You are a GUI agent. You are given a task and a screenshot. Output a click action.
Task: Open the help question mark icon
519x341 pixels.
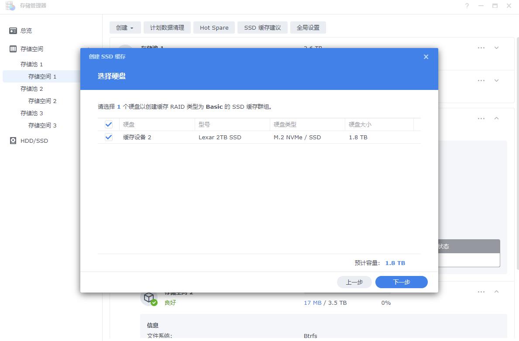(467, 6)
